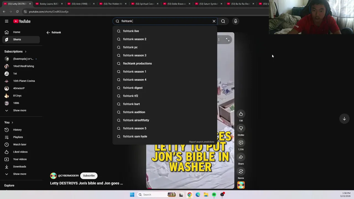
Task: Like the Short with thumbs up
Action: click(x=241, y=114)
